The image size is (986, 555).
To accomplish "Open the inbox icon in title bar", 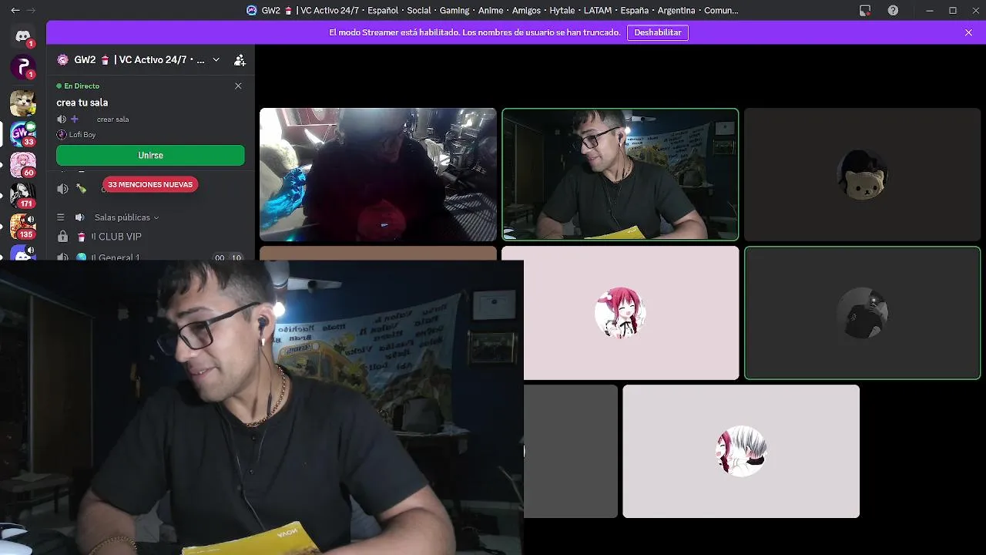I will coord(865,10).
